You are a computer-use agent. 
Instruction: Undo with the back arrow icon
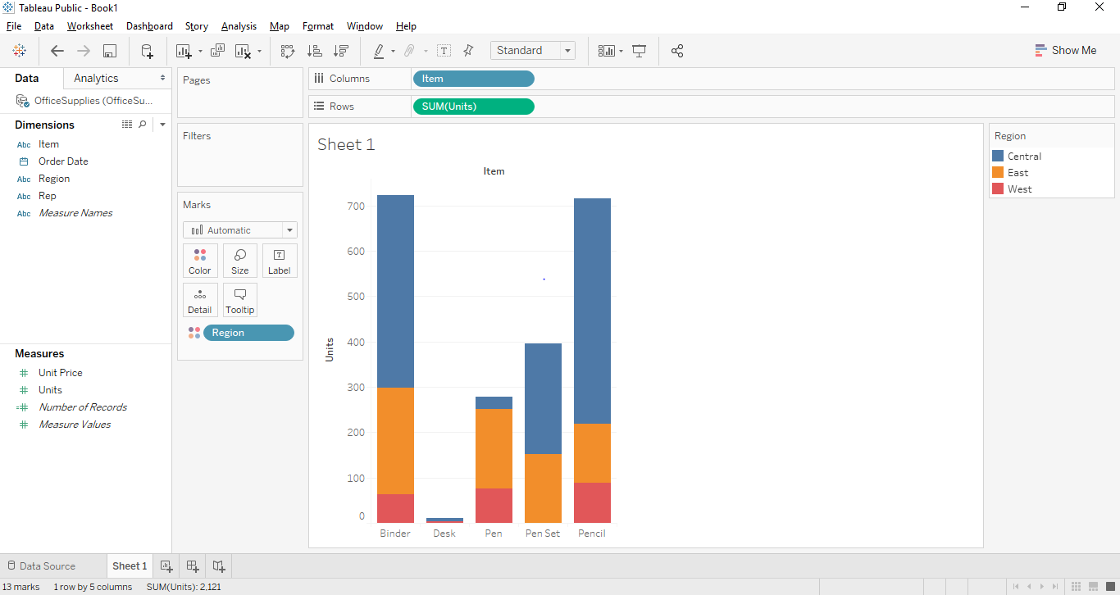[57, 51]
